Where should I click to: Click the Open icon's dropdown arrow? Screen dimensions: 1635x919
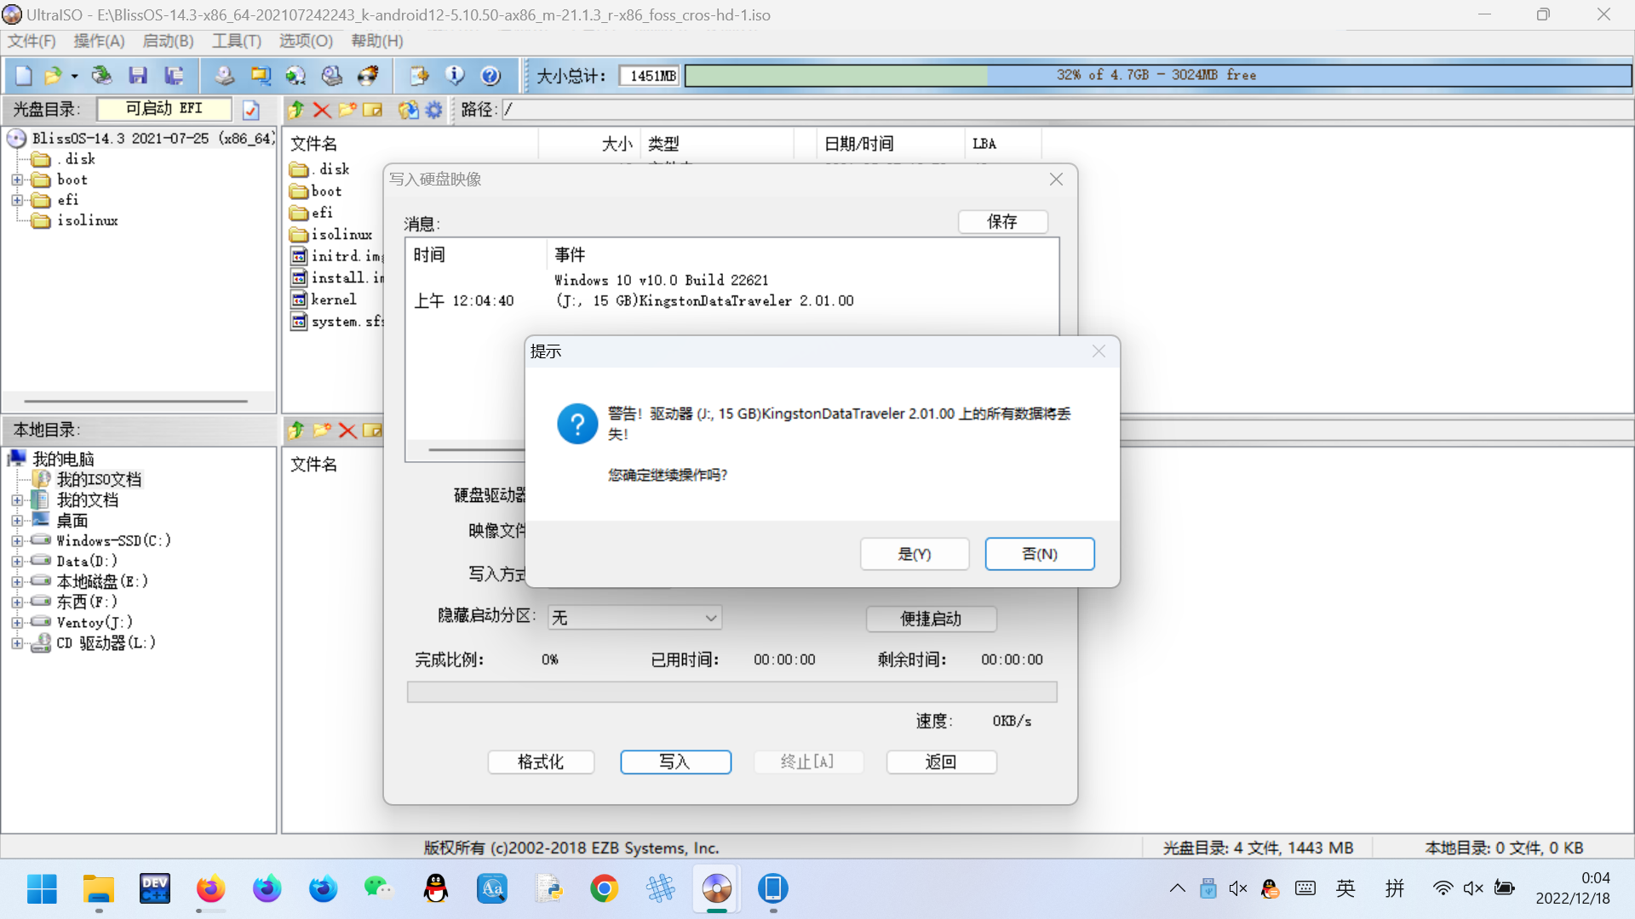coord(75,77)
